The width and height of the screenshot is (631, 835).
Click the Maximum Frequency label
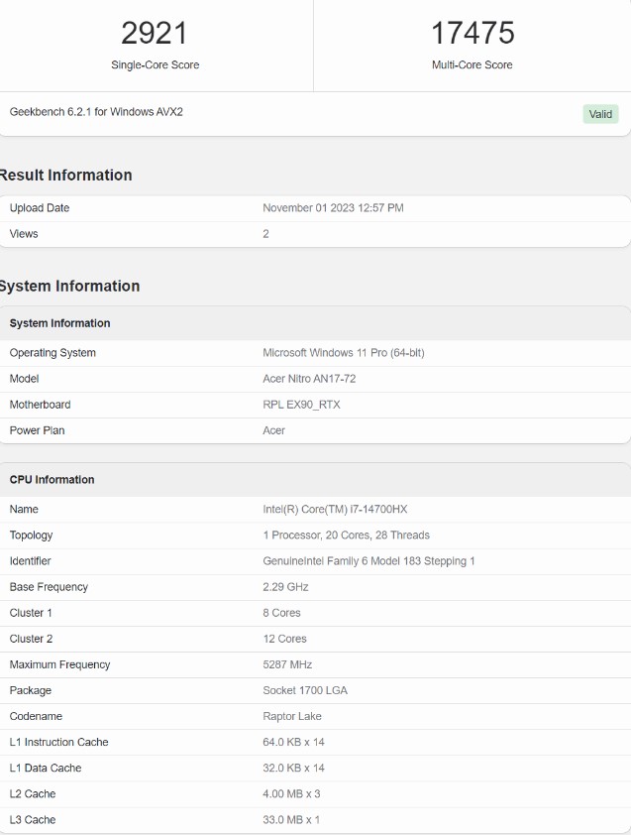click(x=59, y=664)
